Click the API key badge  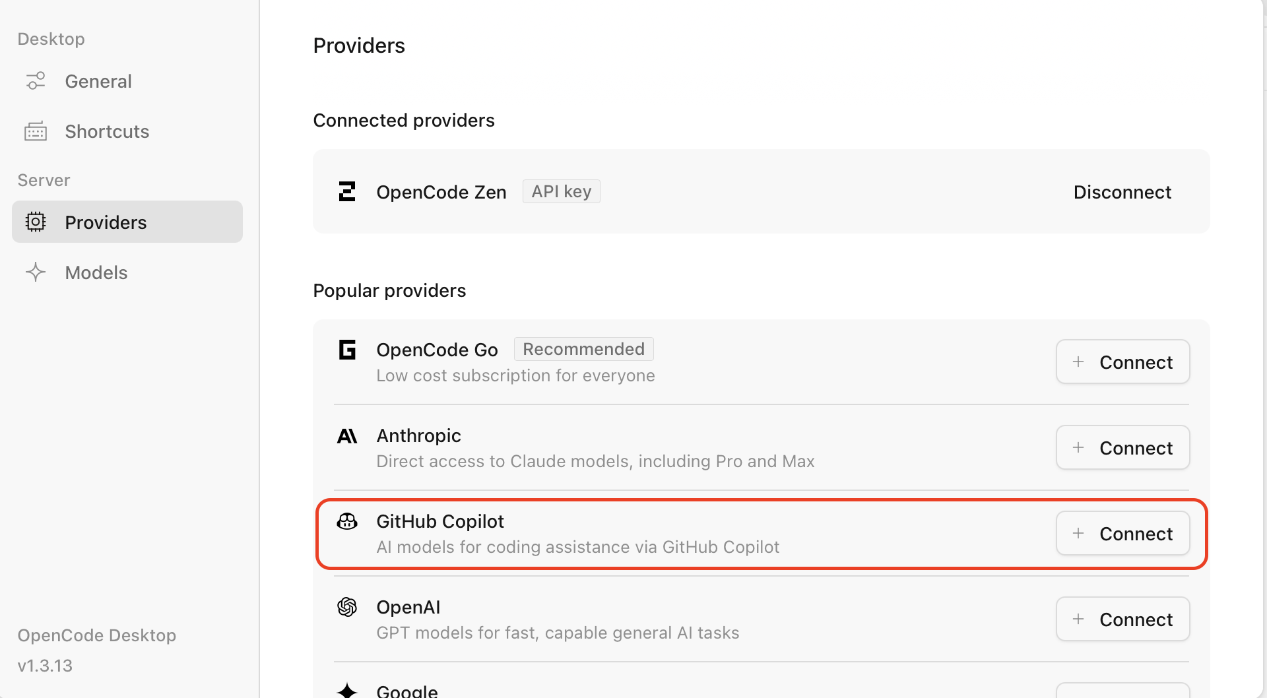(x=562, y=191)
